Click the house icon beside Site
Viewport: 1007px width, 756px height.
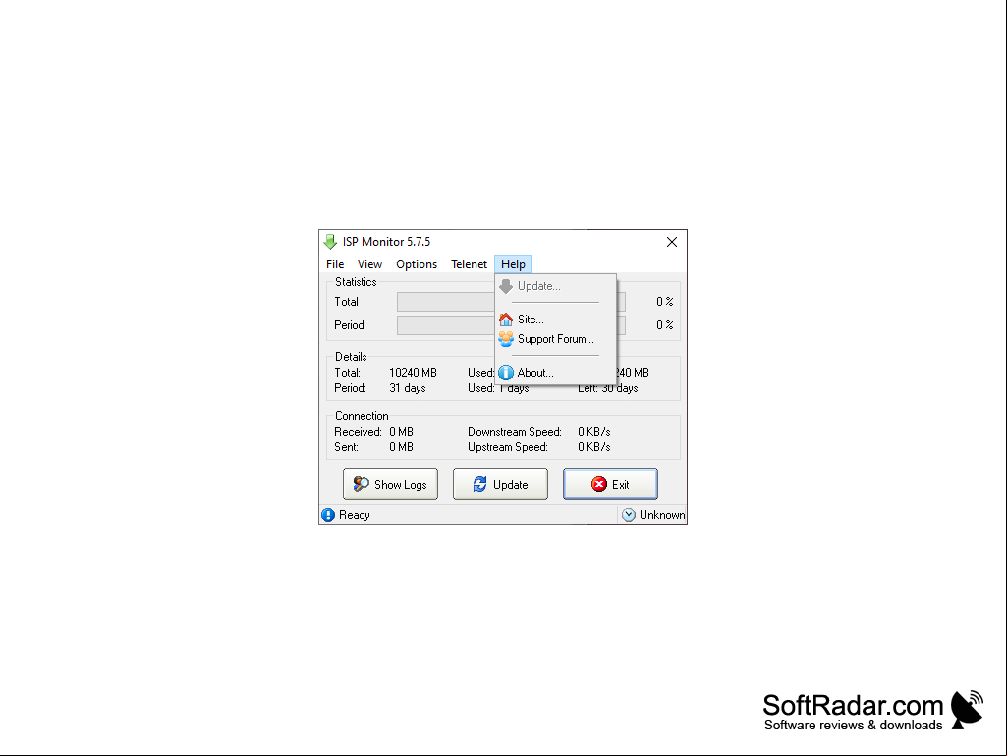pyautogui.click(x=506, y=319)
